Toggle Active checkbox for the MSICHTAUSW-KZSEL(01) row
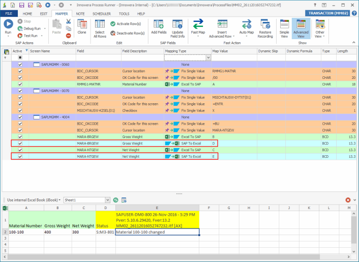Viewport: 359px width, 262px height. 20,110
